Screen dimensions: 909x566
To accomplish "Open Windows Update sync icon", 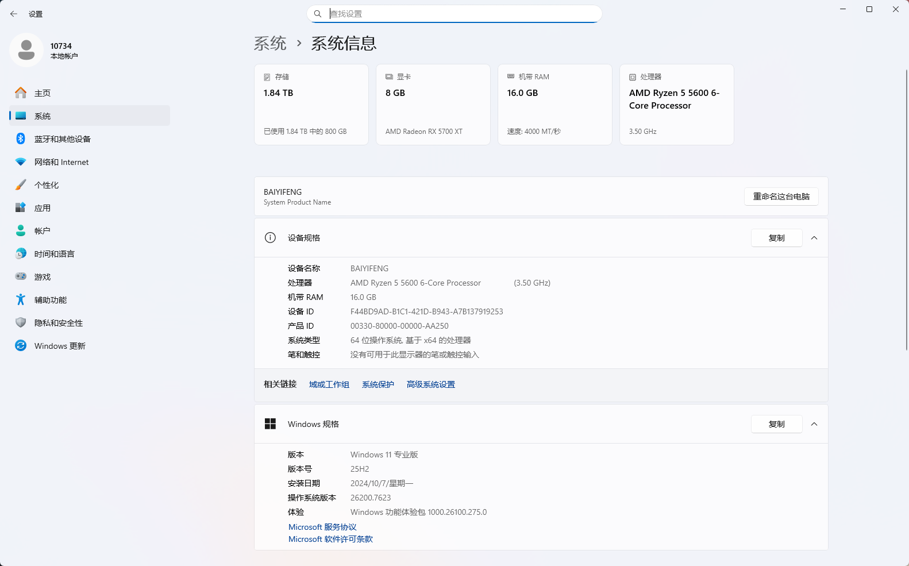I will coord(21,346).
